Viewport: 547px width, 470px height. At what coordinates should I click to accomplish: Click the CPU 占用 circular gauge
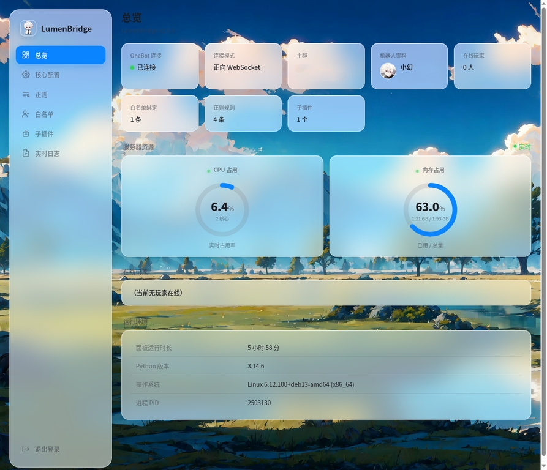coord(222,210)
